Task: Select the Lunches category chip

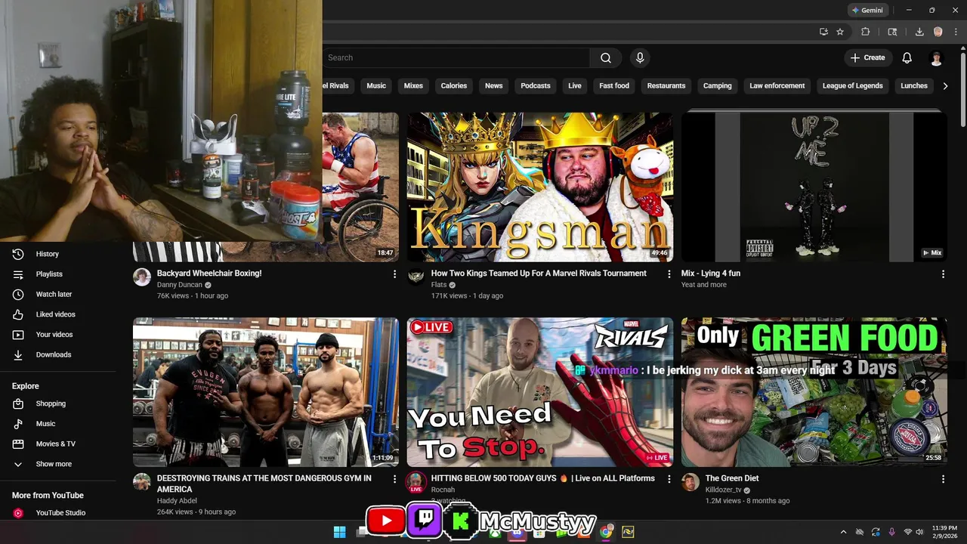Action: (914, 86)
